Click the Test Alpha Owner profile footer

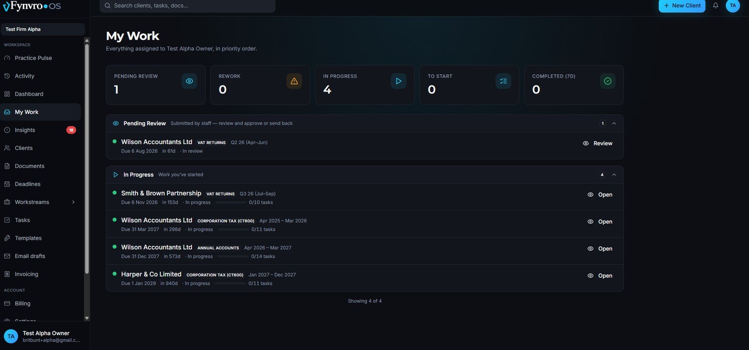[x=45, y=336]
